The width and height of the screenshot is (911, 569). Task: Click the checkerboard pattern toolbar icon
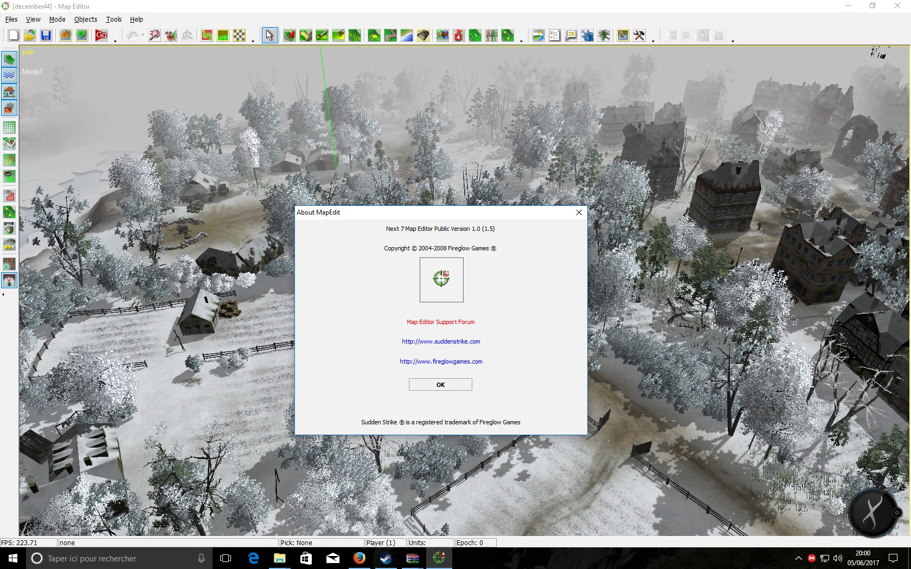click(239, 36)
